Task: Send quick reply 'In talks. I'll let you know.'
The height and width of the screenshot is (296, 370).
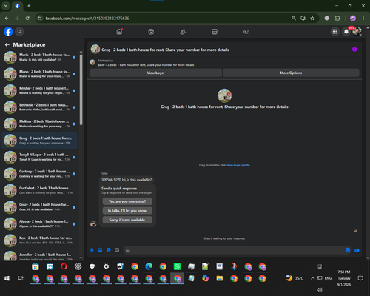Action: click(127, 211)
